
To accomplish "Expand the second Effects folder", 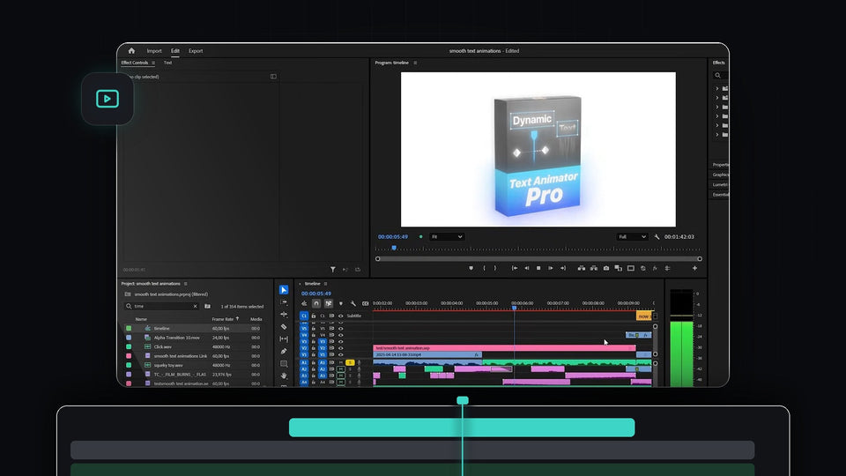I will pyautogui.click(x=717, y=98).
